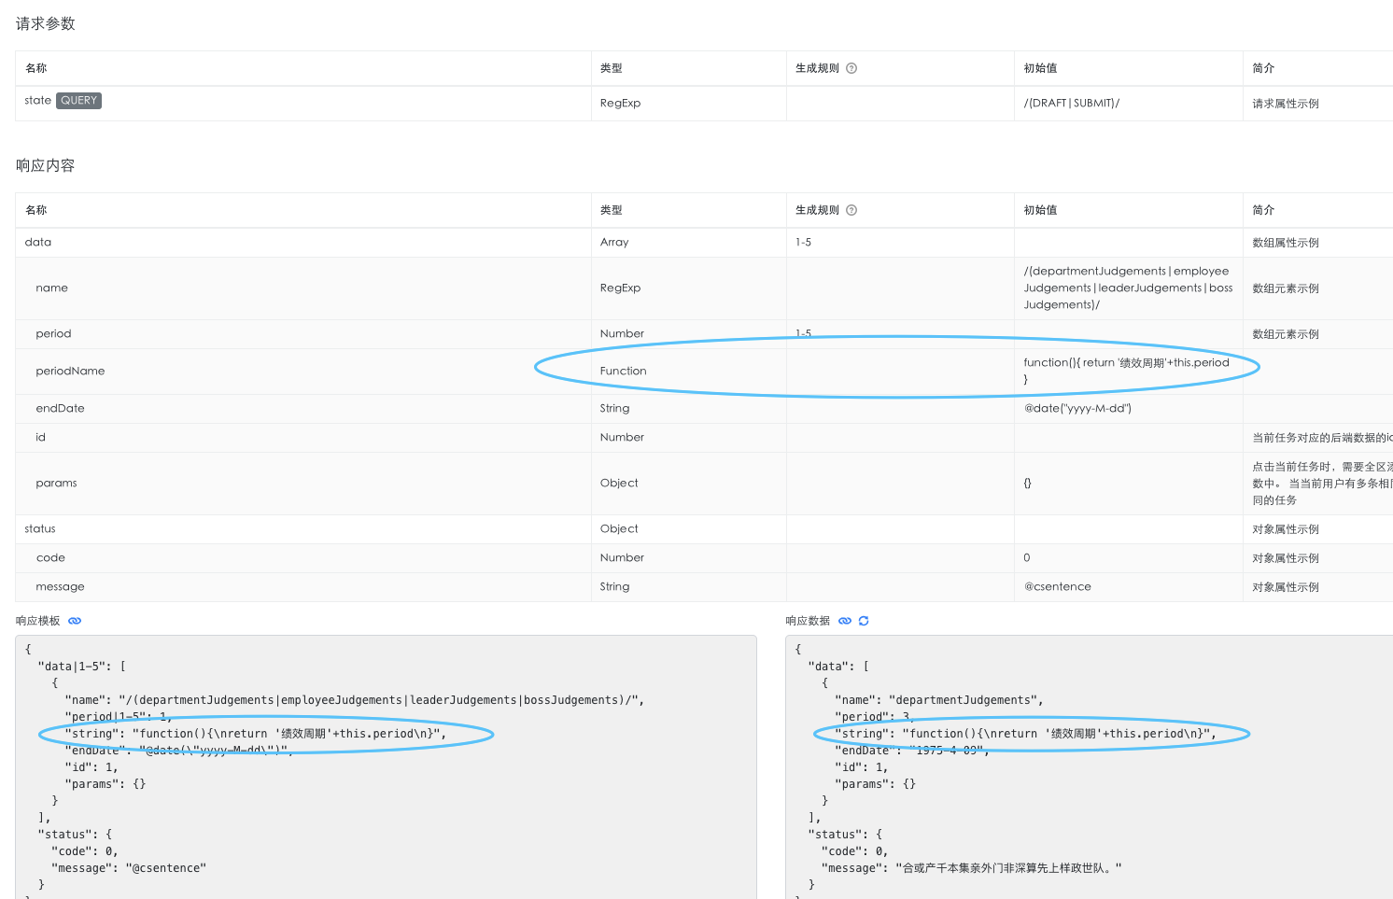Click "String" type in the message row
The image size is (1393, 899).
pyautogui.click(x=614, y=586)
